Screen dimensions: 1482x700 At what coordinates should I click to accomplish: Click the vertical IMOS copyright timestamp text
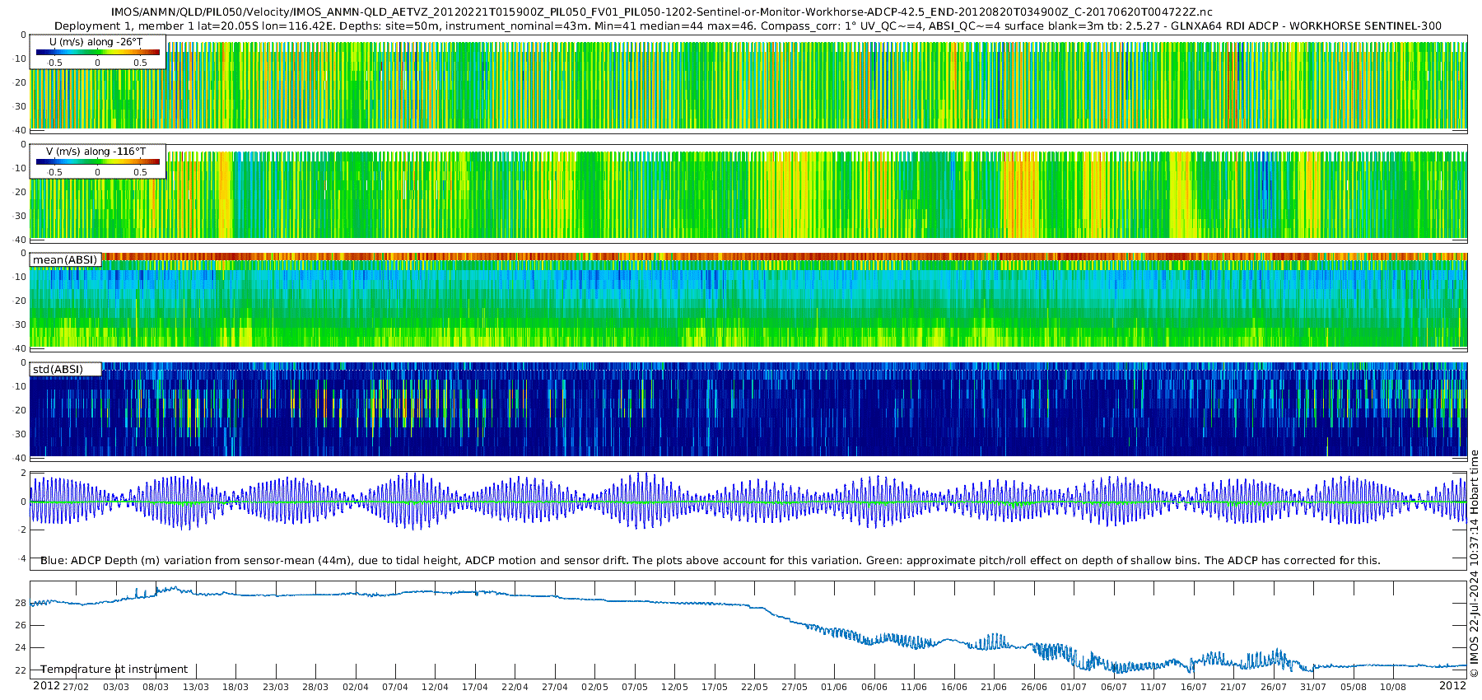(x=1475, y=563)
